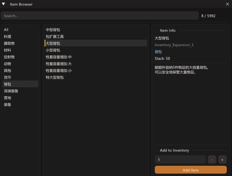Select the 料理 category

tap(8, 37)
